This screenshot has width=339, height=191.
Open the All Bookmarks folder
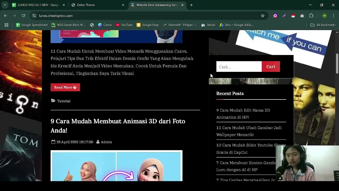click(323, 25)
